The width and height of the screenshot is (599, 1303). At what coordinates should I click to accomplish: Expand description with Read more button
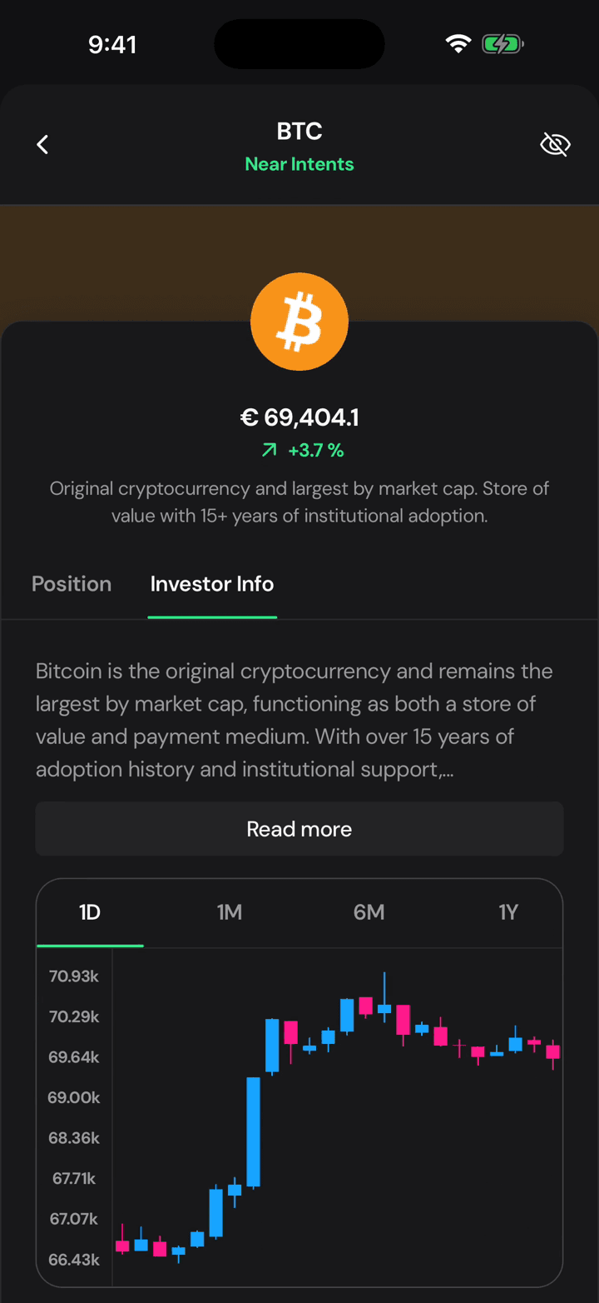coord(299,829)
